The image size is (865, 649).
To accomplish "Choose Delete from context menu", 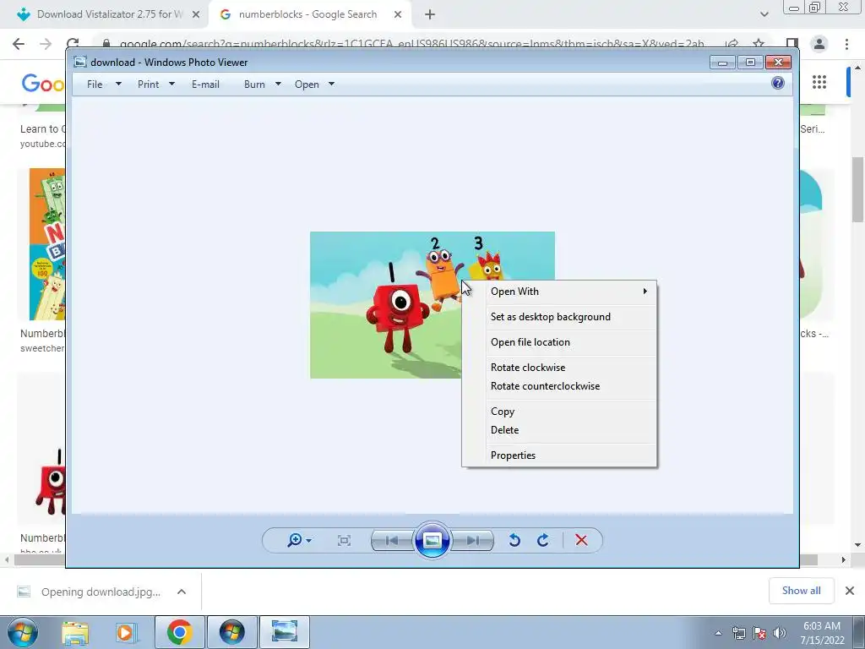I will coord(559,430).
